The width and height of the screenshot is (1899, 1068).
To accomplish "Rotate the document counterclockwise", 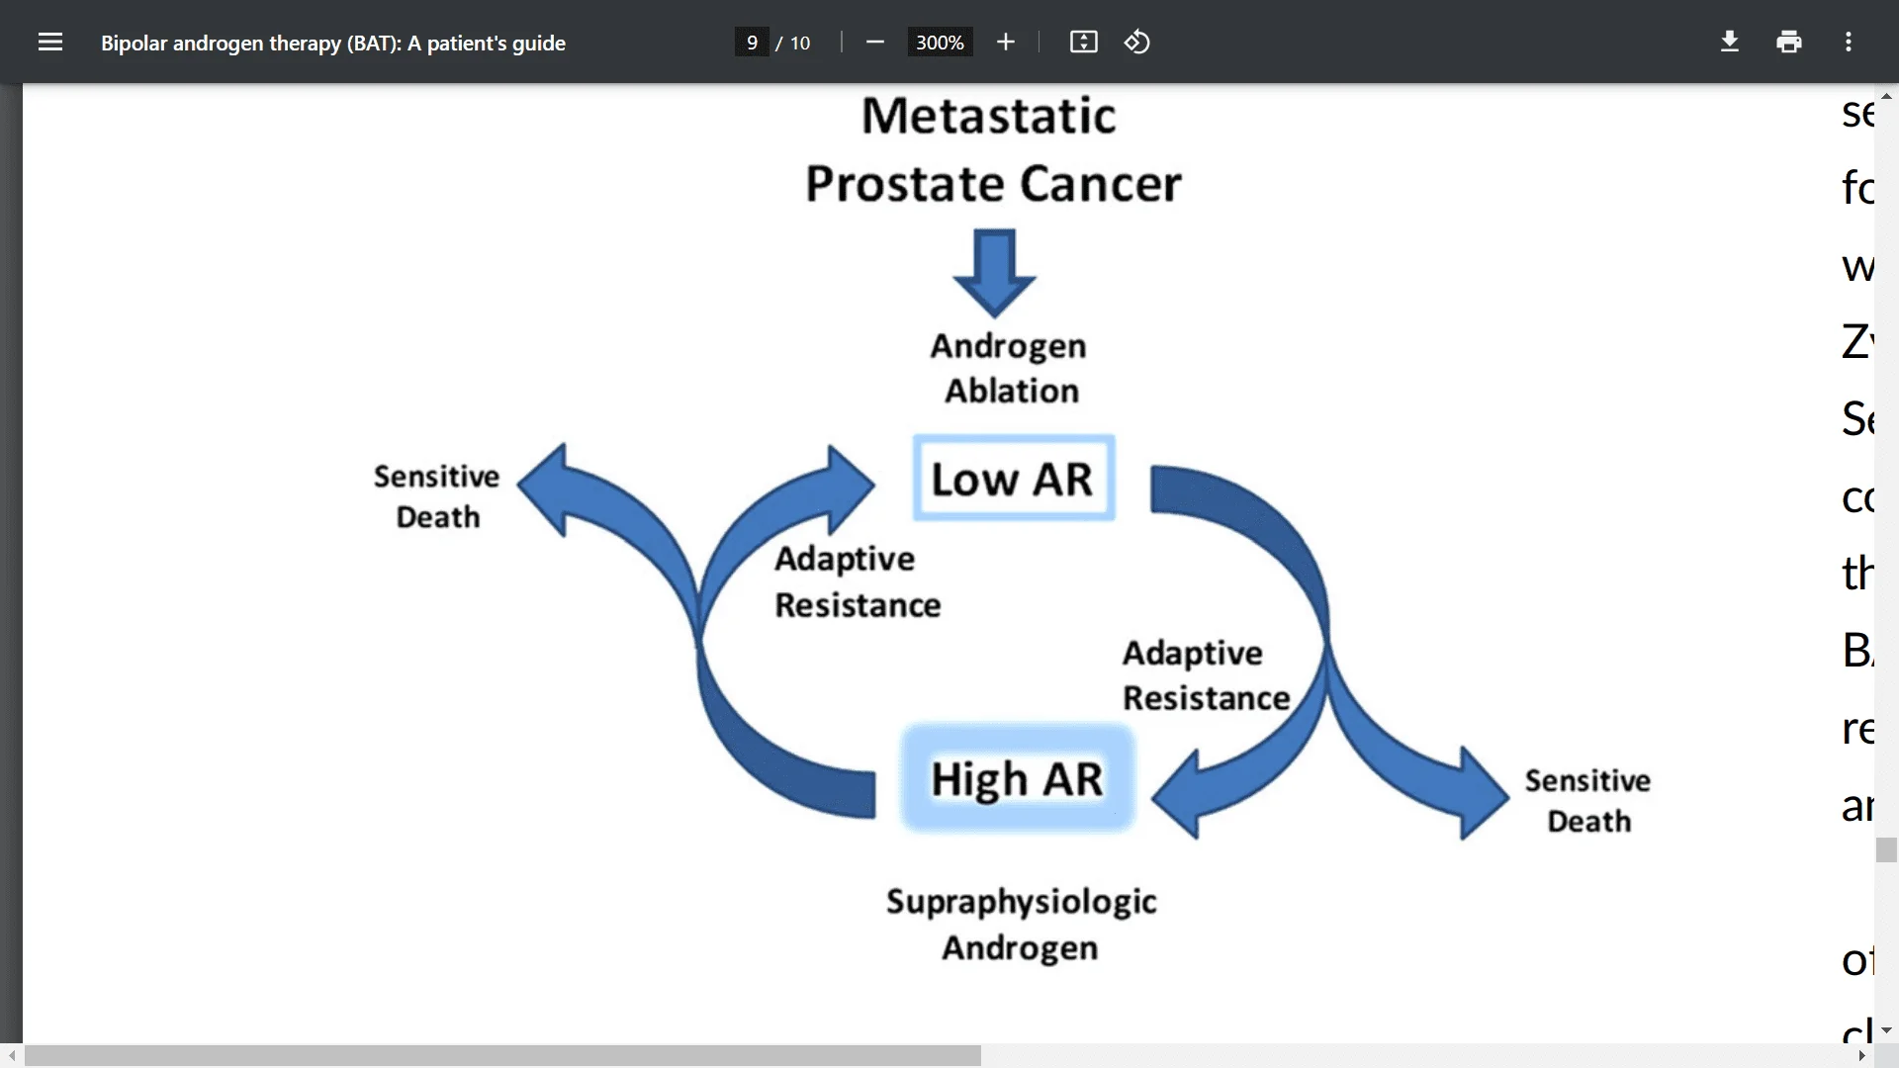I will [1137, 42].
